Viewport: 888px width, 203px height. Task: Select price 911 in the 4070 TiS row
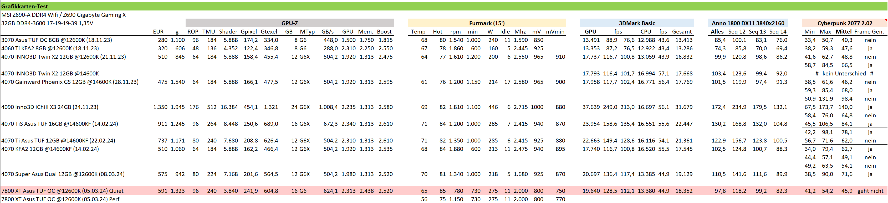[162, 124]
